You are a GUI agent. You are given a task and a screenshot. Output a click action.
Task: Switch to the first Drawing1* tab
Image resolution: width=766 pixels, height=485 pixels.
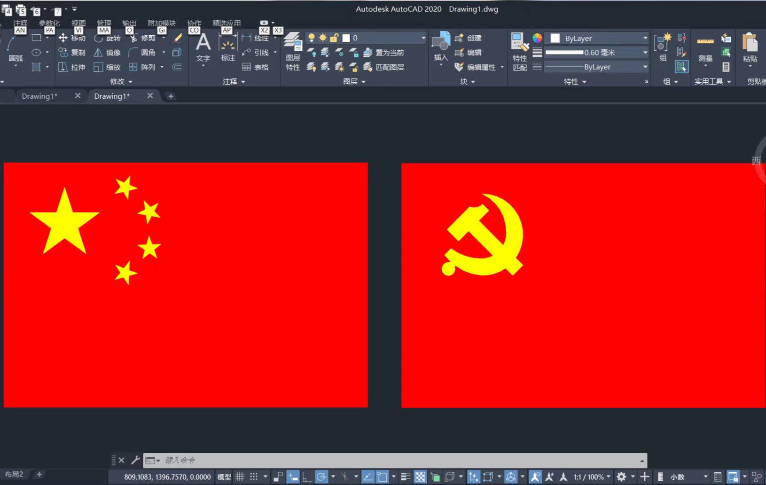click(39, 96)
